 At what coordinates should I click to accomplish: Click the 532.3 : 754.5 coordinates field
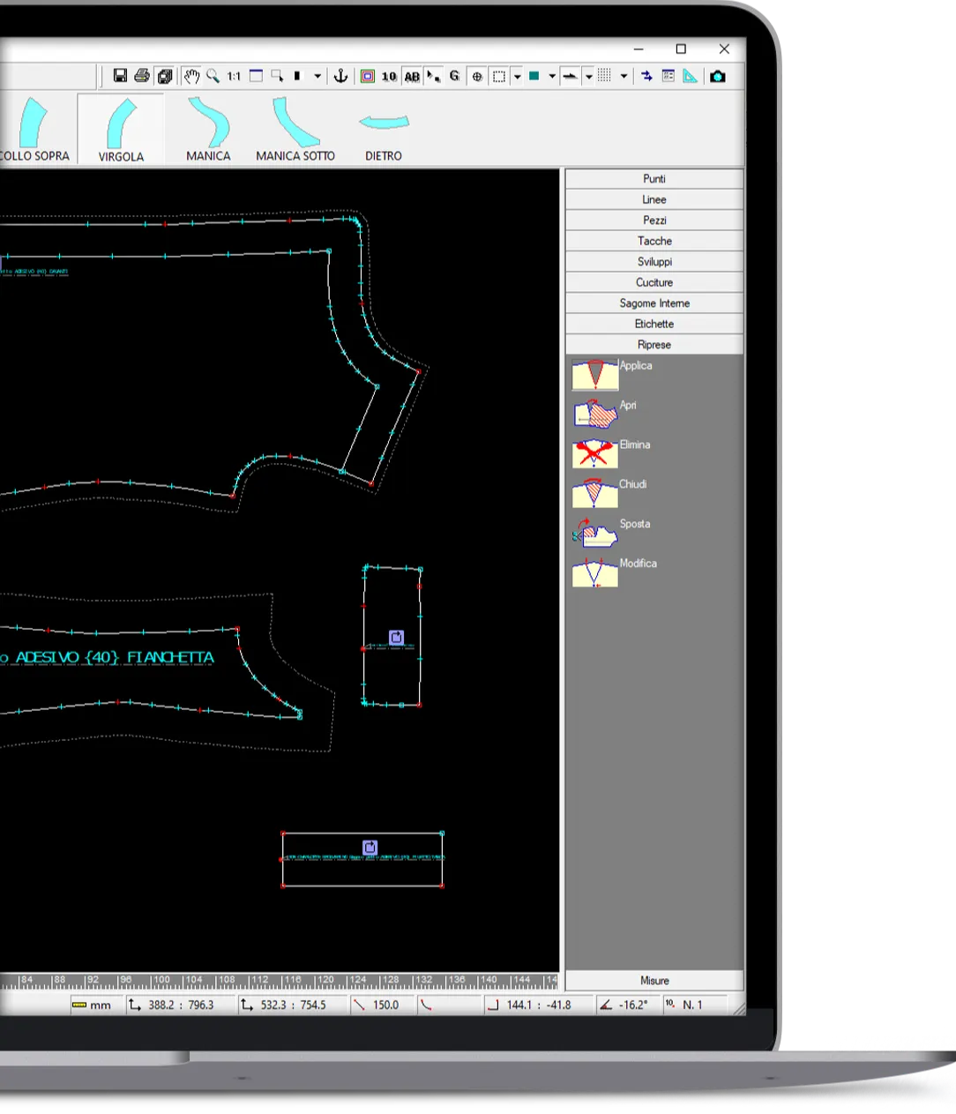point(292,1005)
